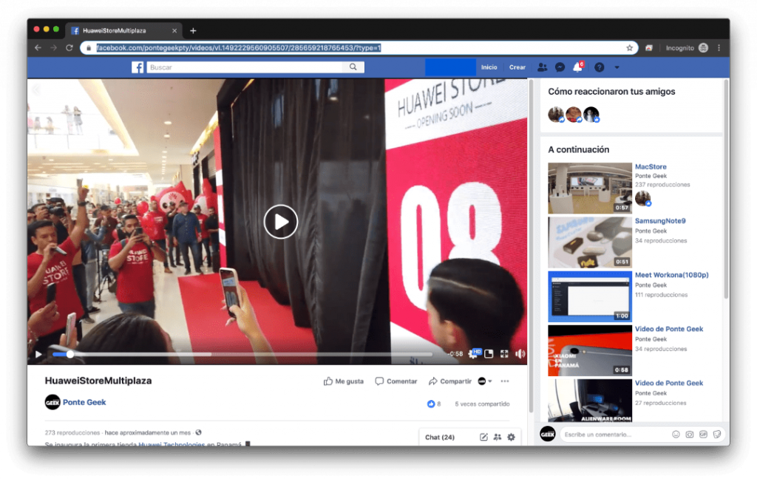This screenshot has height=482, width=757.
Task: Insert an emoji in comment box
Action: tap(676, 434)
